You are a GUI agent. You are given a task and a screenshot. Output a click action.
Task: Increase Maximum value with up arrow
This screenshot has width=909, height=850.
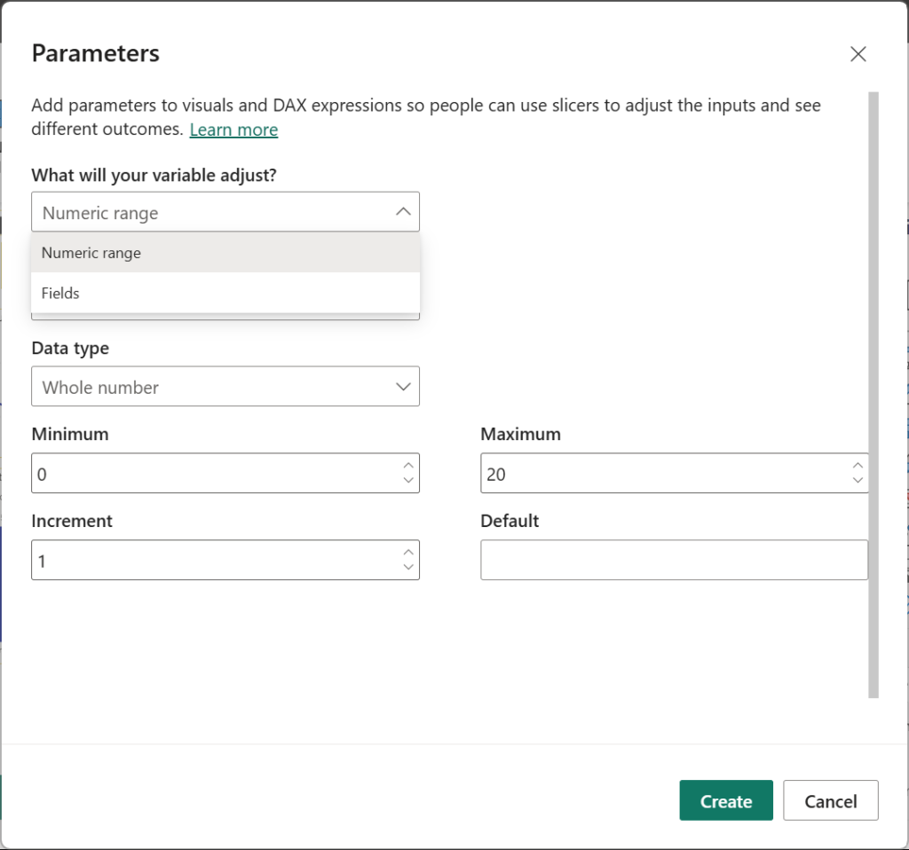point(857,466)
